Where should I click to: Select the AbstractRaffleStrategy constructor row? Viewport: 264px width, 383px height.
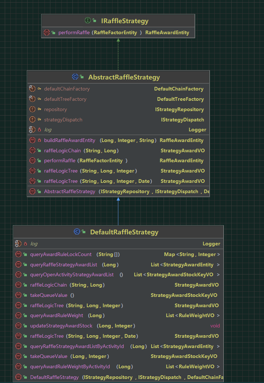(x=118, y=191)
